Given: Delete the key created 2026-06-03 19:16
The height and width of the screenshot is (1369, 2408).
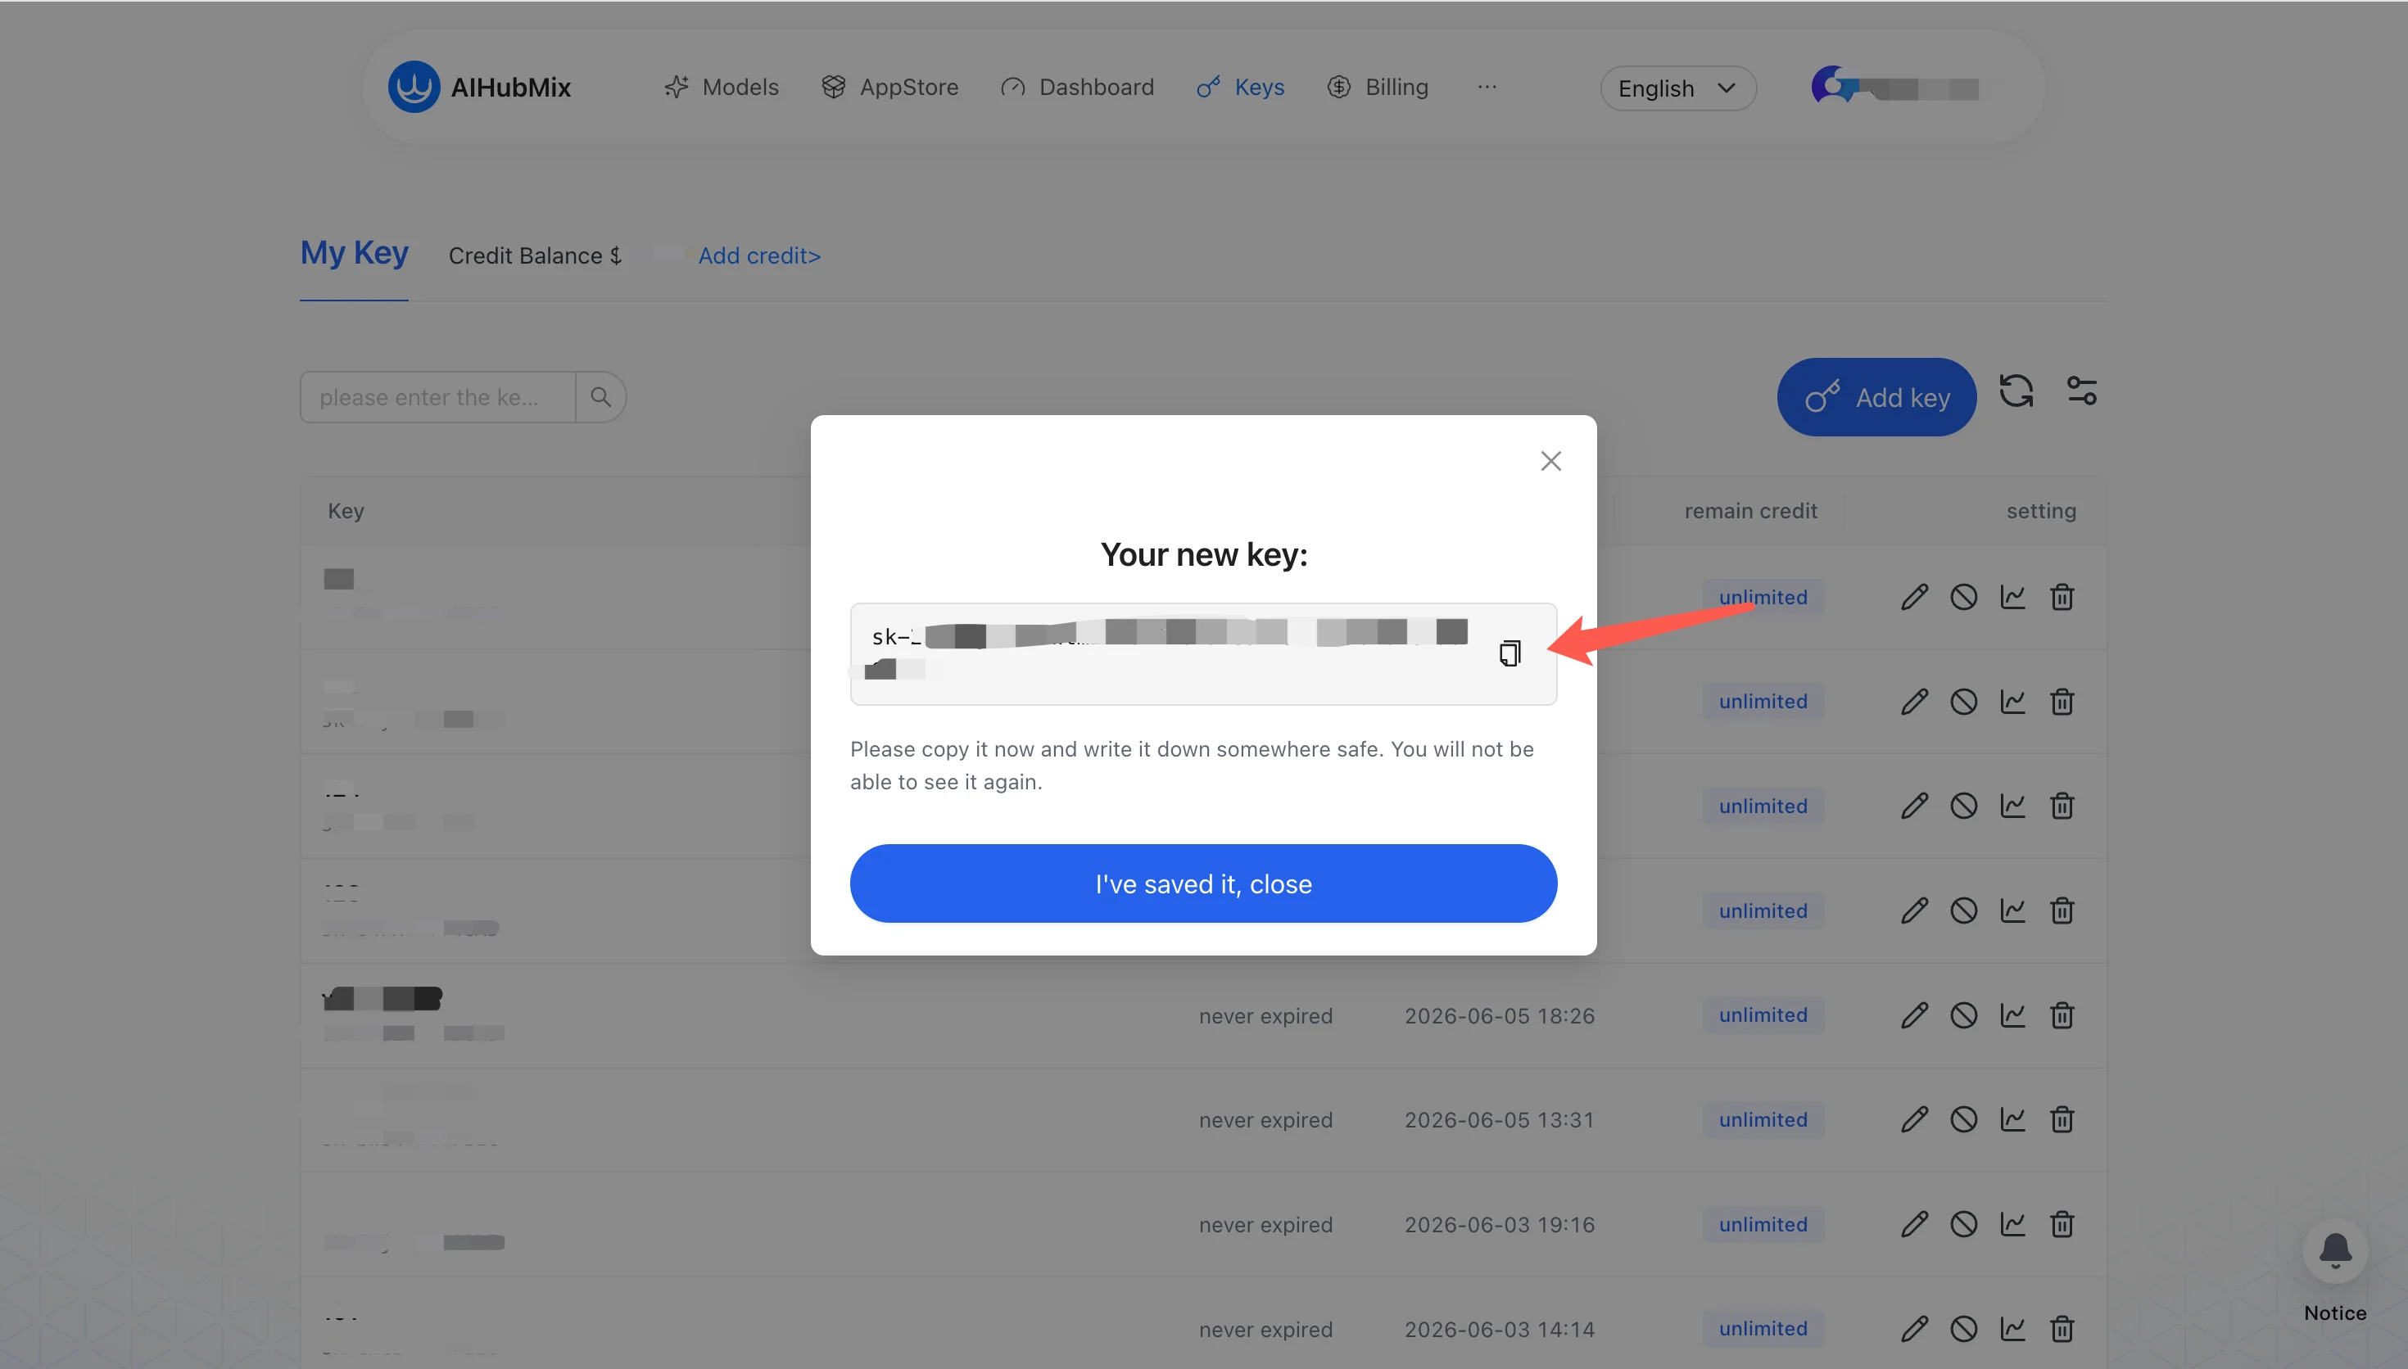Looking at the screenshot, I should pyautogui.click(x=2061, y=1224).
